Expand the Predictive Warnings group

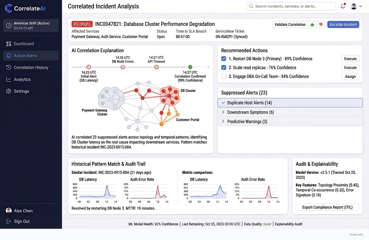pos(223,121)
